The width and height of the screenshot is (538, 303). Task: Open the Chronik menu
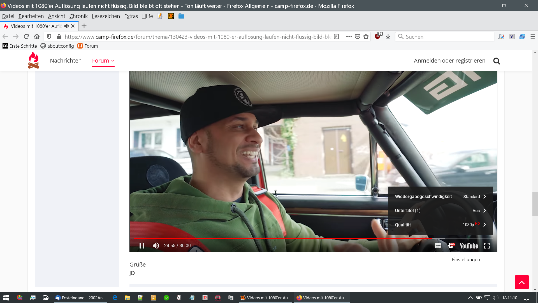click(78, 16)
